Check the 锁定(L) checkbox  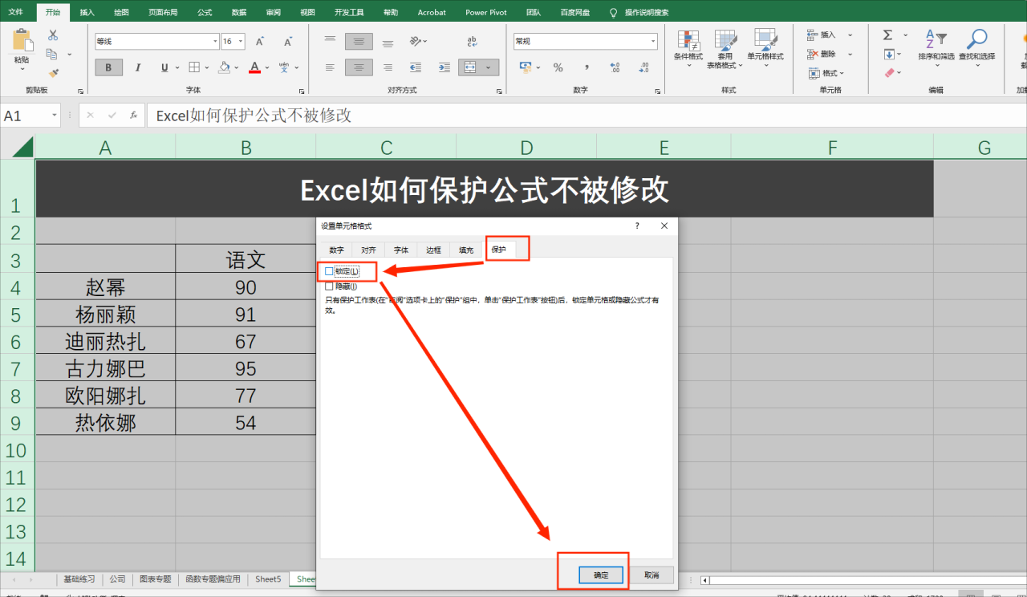pyautogui.click(x=329, y=271)
